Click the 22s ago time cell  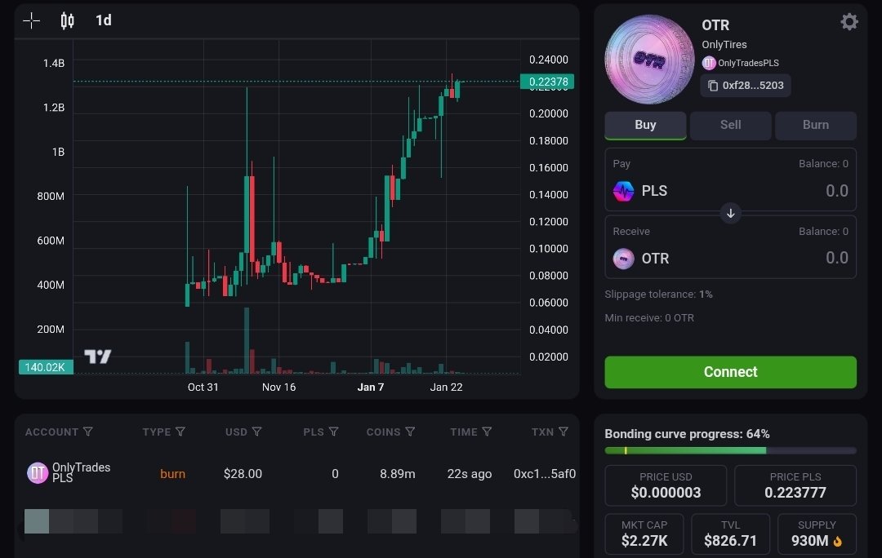pos(469,474)
